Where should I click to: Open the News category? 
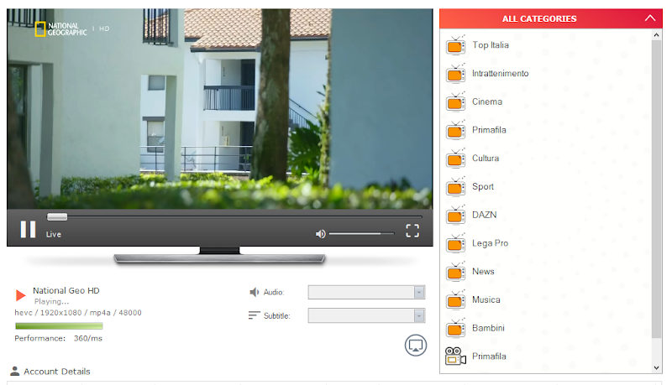(x=483, y=271)
